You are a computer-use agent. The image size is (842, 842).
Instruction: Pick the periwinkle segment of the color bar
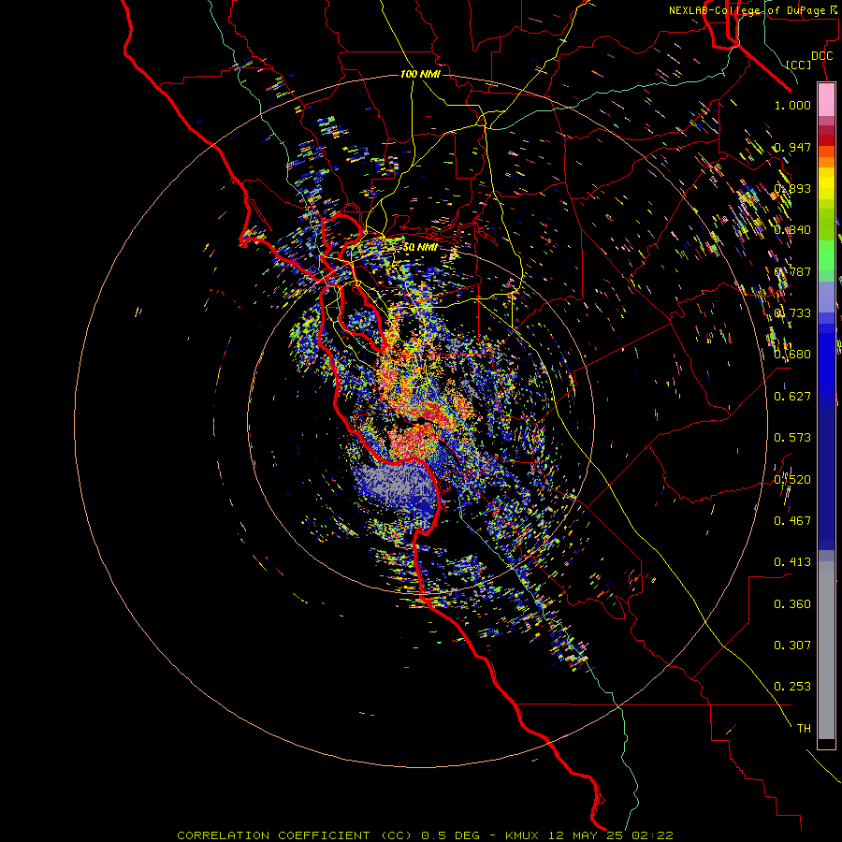tap(826, 297)
